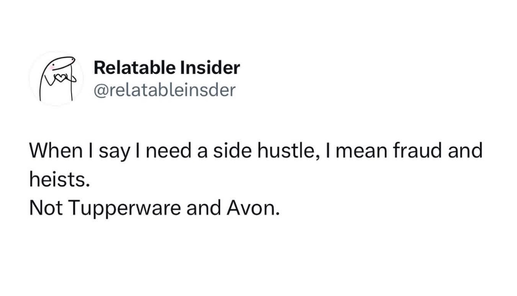Open the Relatable Insider display name
517x296 pixels.
coord(166,68)
